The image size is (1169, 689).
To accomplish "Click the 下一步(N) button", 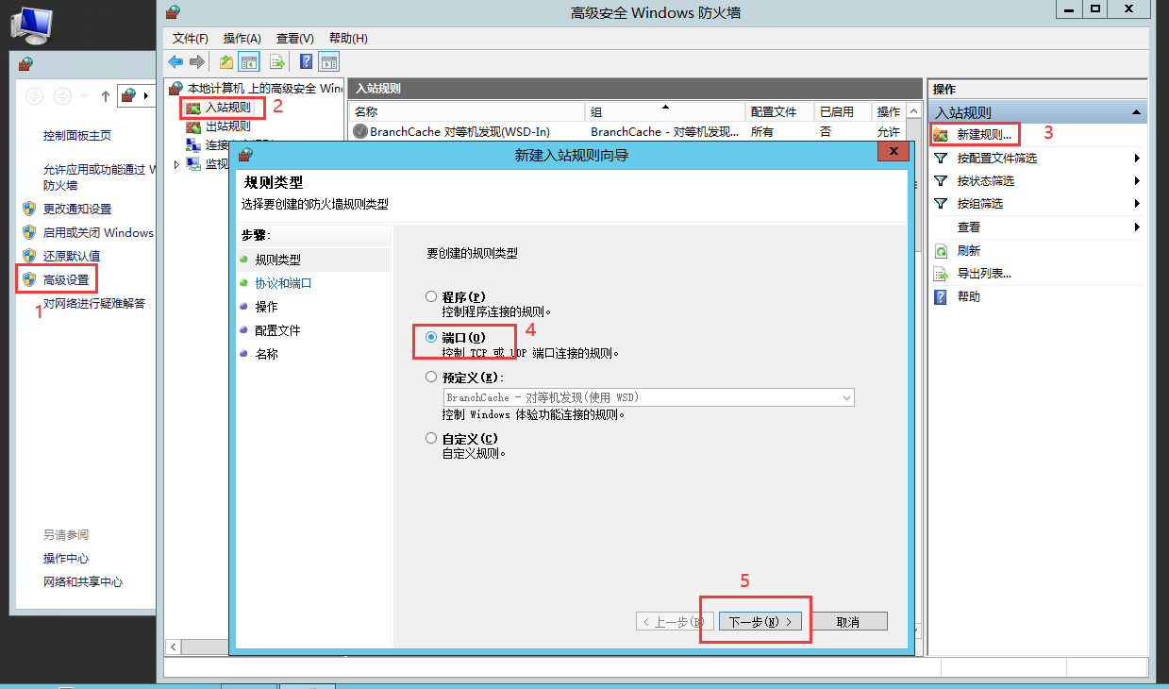I will (760, 622).
